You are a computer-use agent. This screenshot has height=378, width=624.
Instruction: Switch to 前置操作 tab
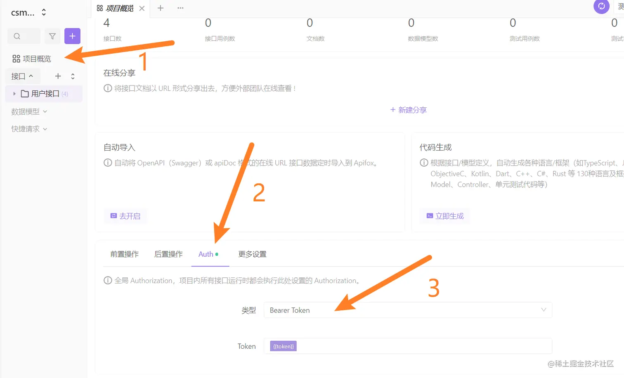pos(125,254)
